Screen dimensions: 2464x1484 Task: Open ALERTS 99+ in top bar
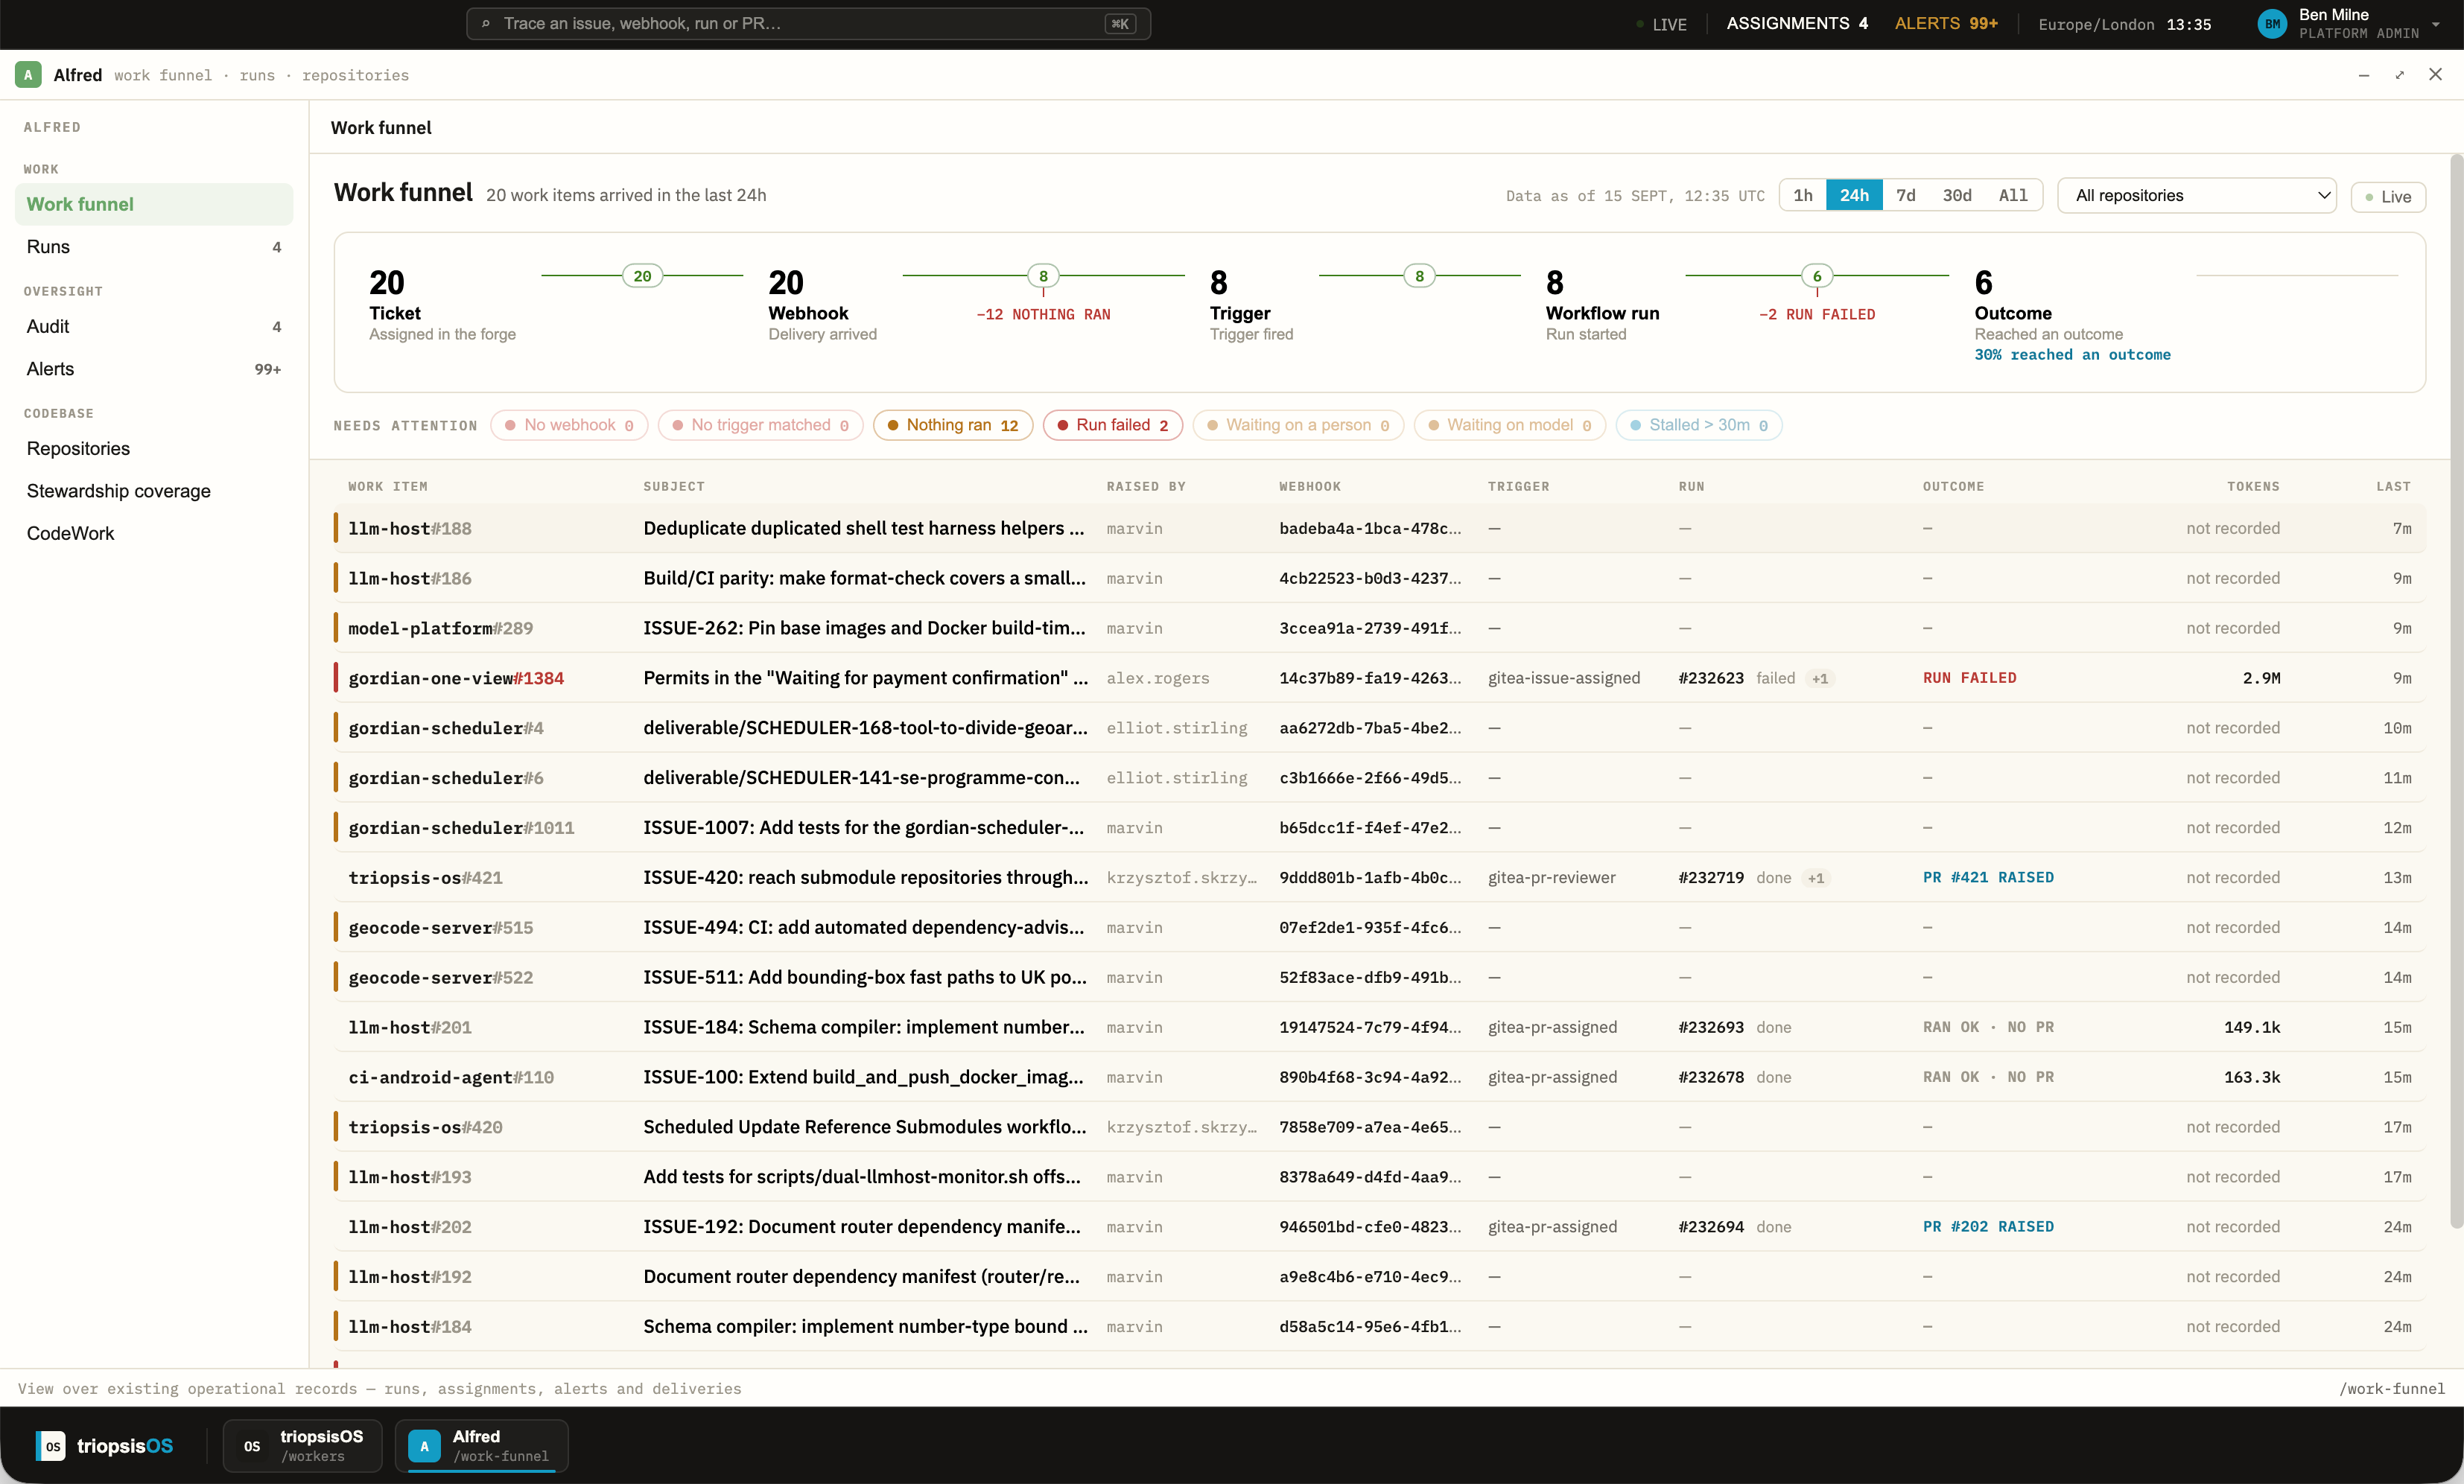(1946, 23)
